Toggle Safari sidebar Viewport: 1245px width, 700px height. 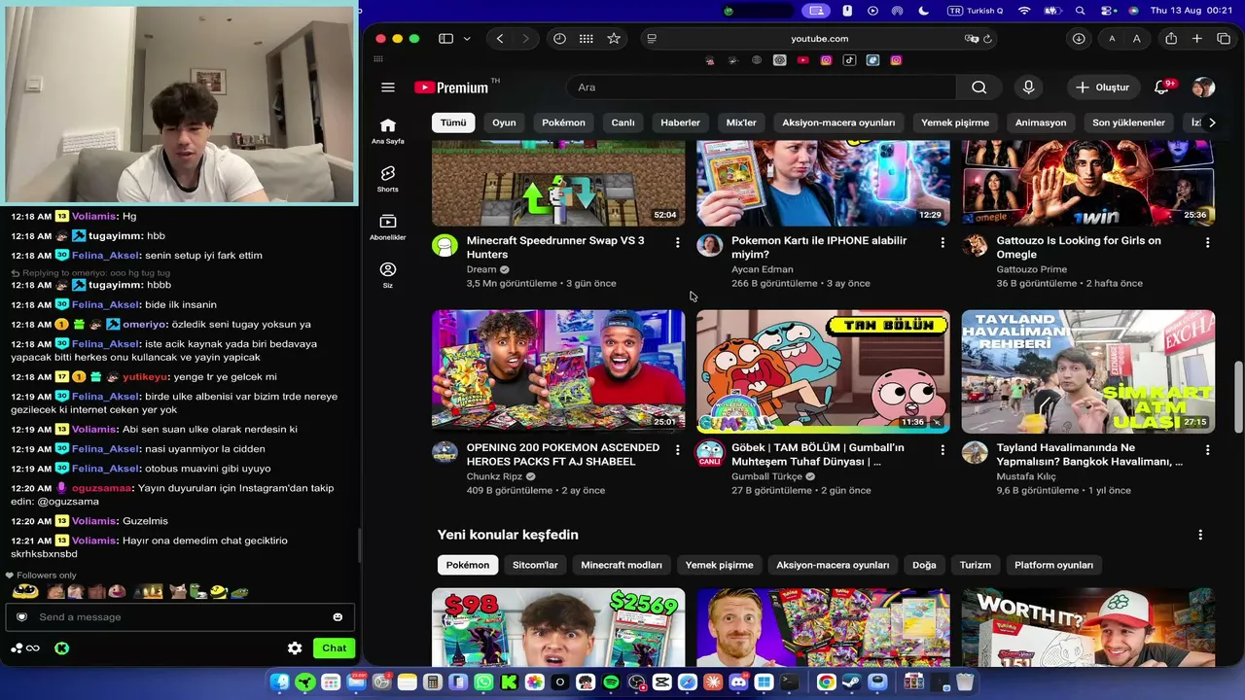click(445, 39)
